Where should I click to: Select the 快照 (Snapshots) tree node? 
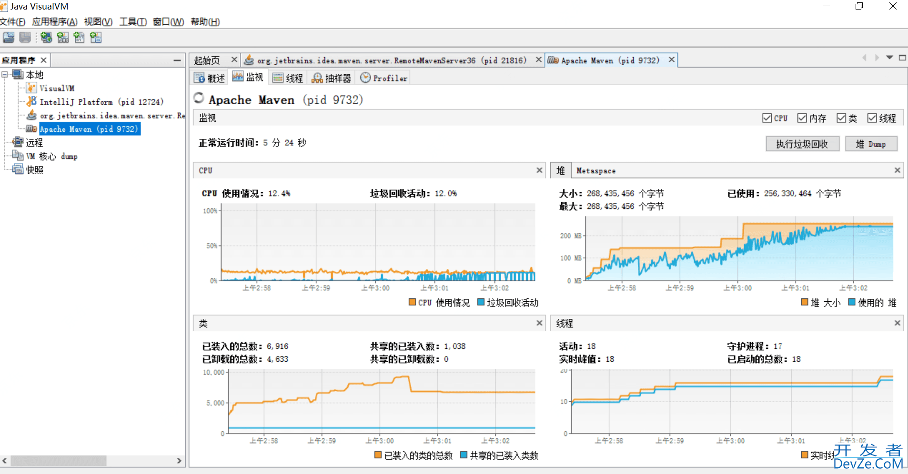pyautogui.click(x=34, y=170)
